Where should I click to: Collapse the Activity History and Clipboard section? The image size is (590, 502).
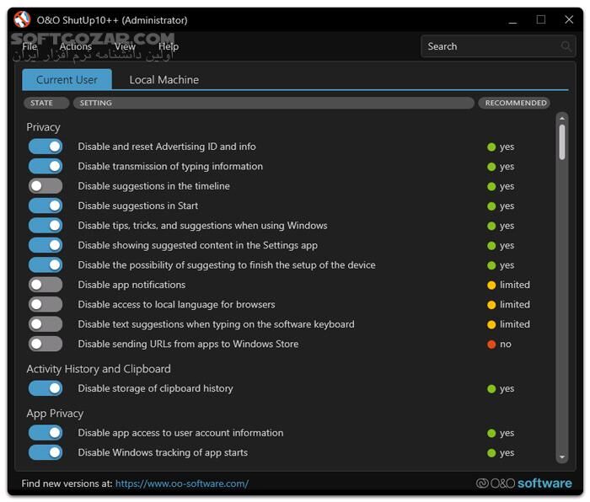click(99, 369)
